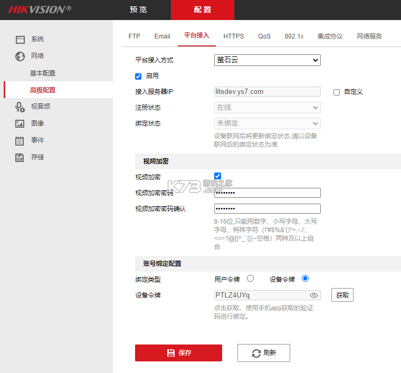Select 事件 in the sidebar menu
This screenshot has height=373, width=401.
[x=37, y=140]
